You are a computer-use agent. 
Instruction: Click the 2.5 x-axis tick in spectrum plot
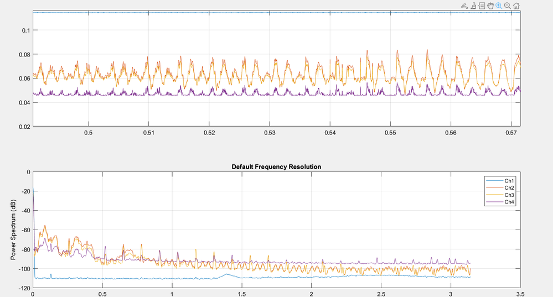(381, 294)
